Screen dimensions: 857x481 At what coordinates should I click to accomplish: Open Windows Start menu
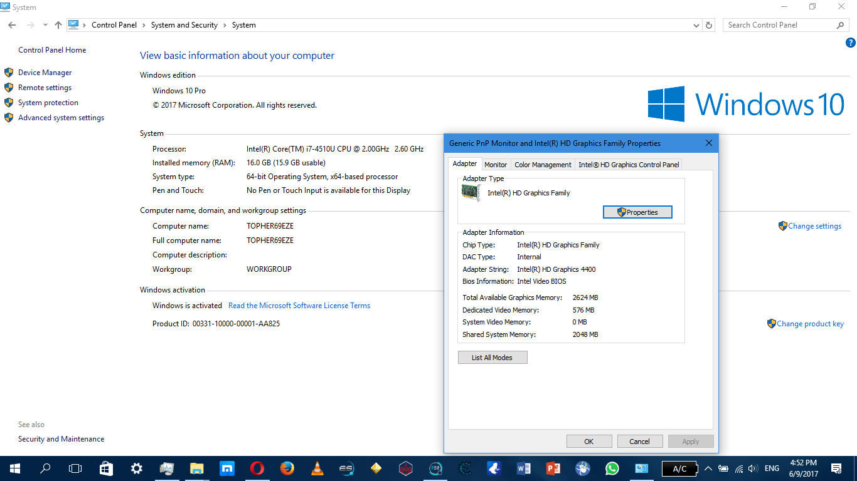(x=15, y=468)
